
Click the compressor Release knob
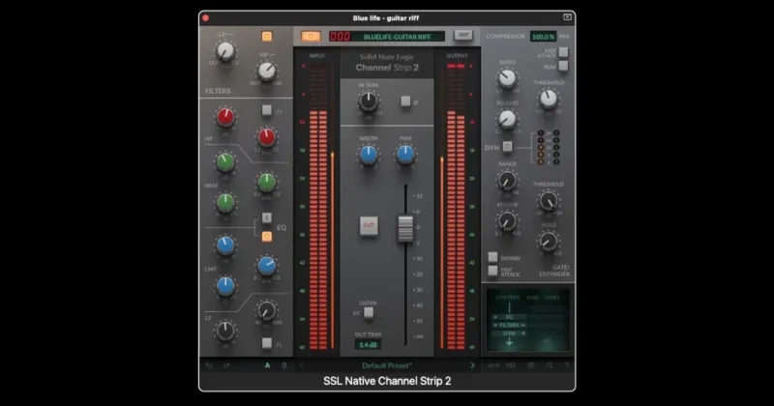507,119
